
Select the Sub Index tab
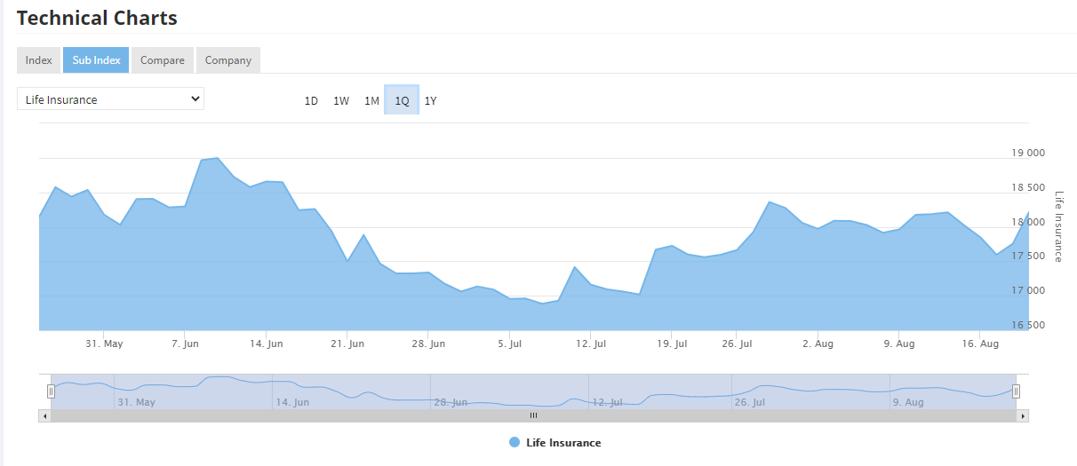coord(96,60)
